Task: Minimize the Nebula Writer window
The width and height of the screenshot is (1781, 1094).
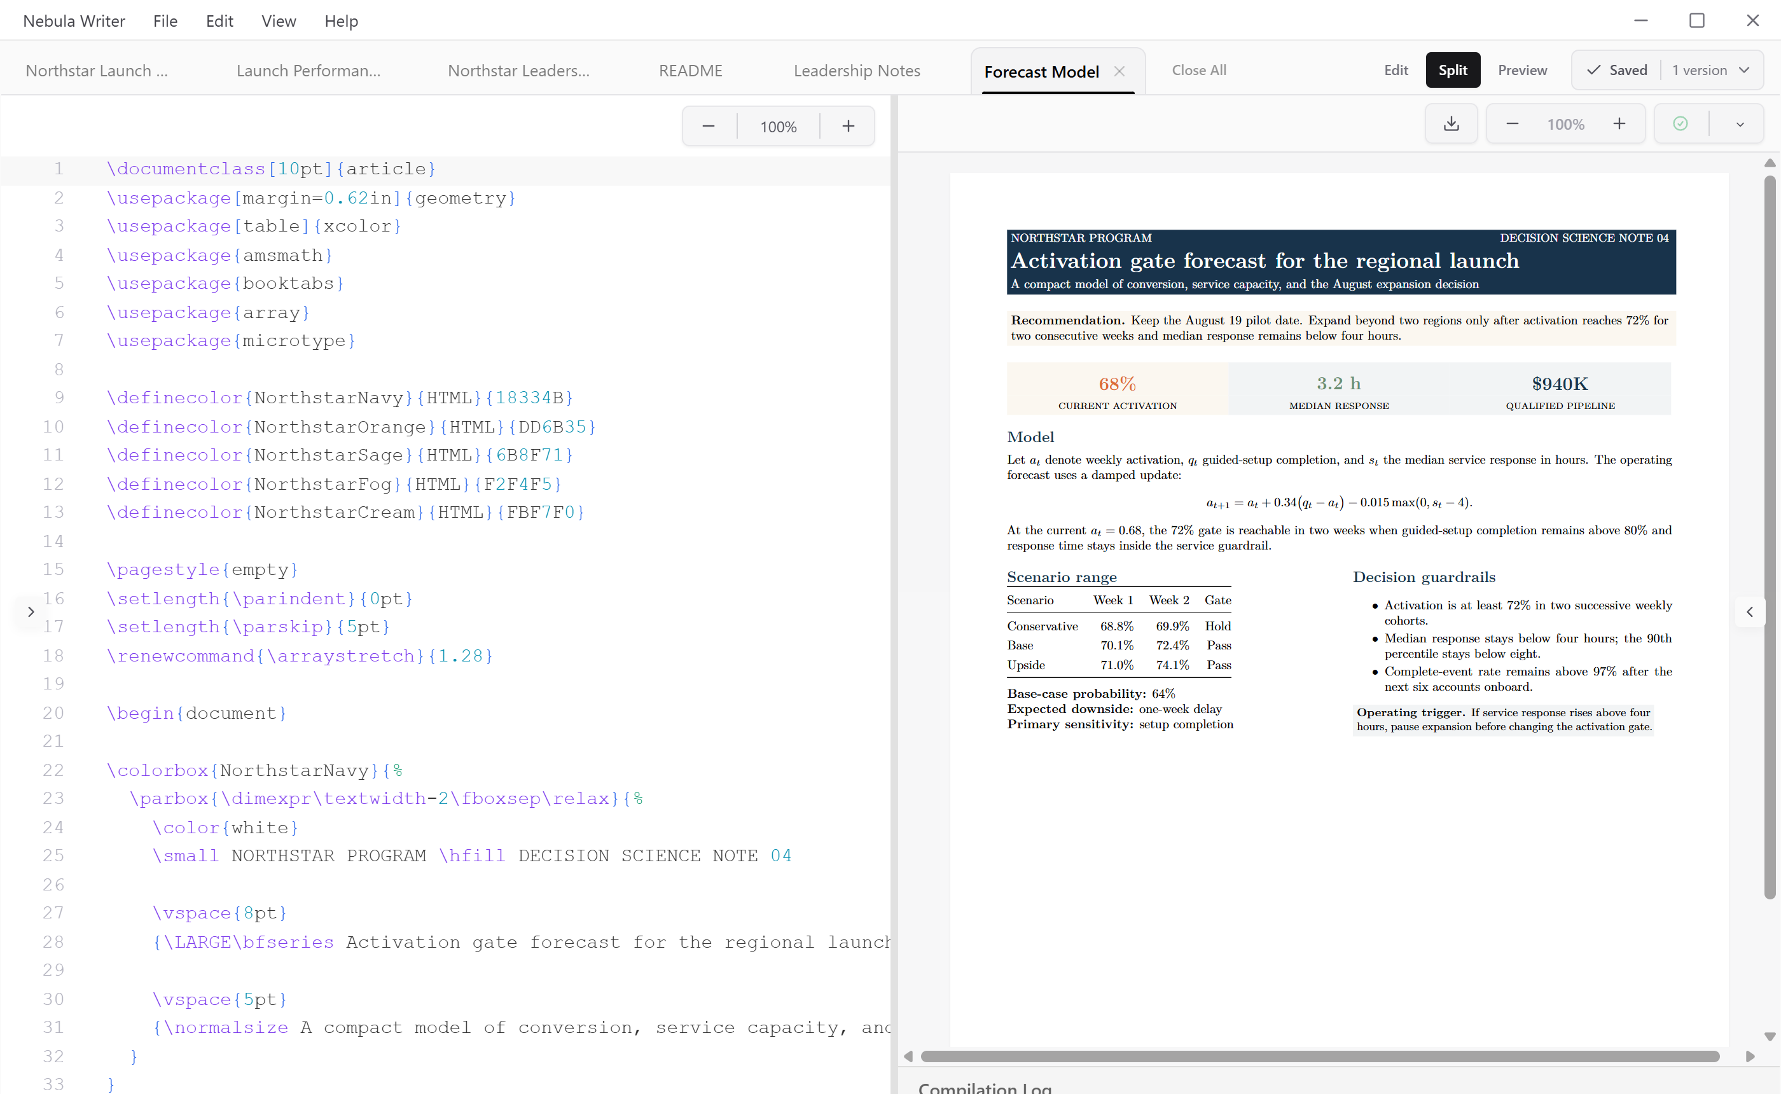Action: click(x=1640, y=20)
